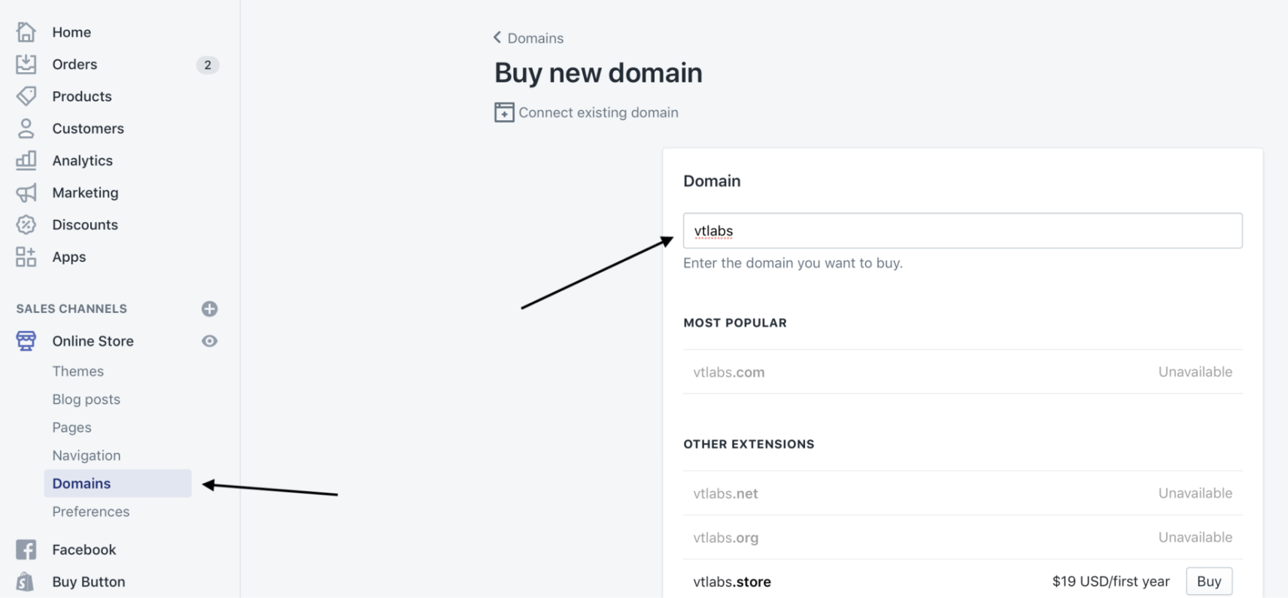The height and width of the screenshot is (598, 1288).
Task: Click the Marketing megaphone icon
Action: coord(26,193)
